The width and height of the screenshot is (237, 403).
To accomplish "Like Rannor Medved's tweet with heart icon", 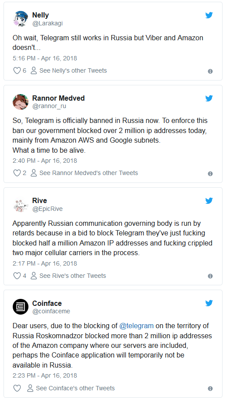I will pos(17,173).
